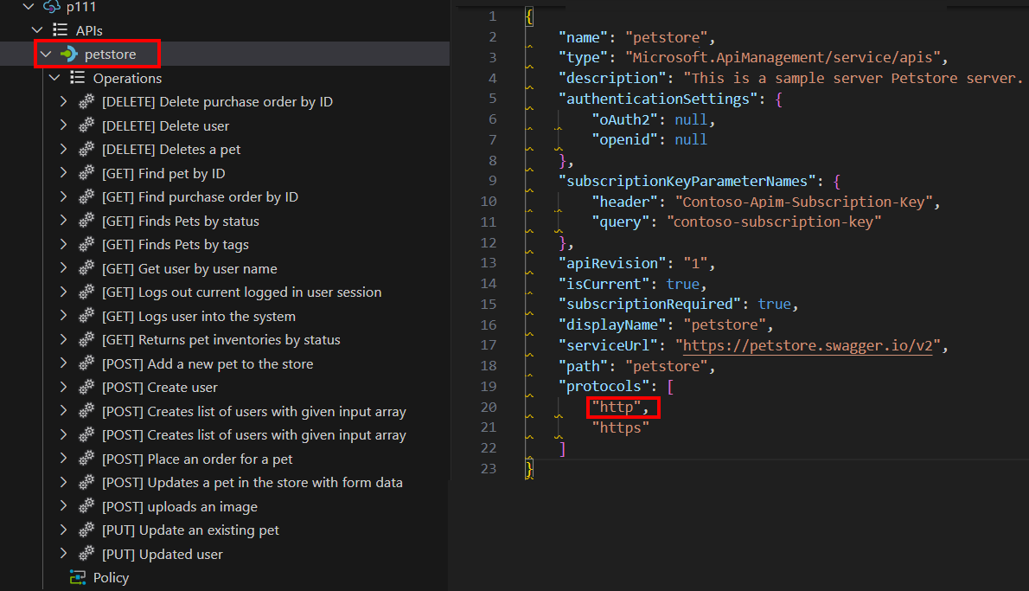Open the petstore.swagger.io serviceUrl link

coord(808,345)
